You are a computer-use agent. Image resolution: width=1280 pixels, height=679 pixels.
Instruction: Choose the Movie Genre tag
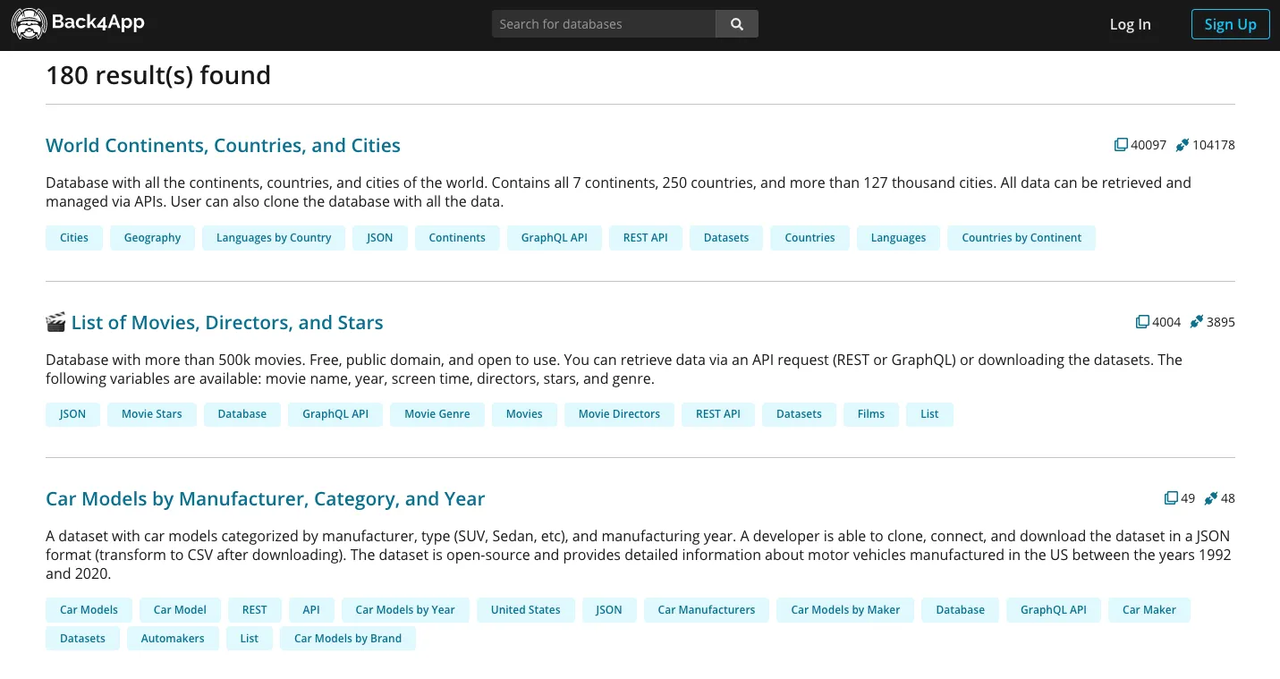437,414
